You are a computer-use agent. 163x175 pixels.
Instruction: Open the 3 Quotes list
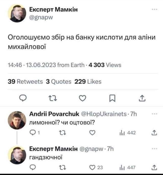pos(59,81)
